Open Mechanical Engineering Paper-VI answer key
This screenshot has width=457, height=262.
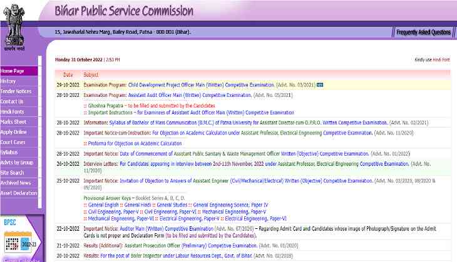tap(121, 218)
